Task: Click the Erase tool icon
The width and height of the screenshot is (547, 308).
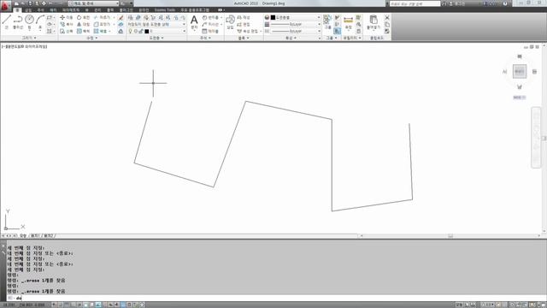Action: [121, 17]
